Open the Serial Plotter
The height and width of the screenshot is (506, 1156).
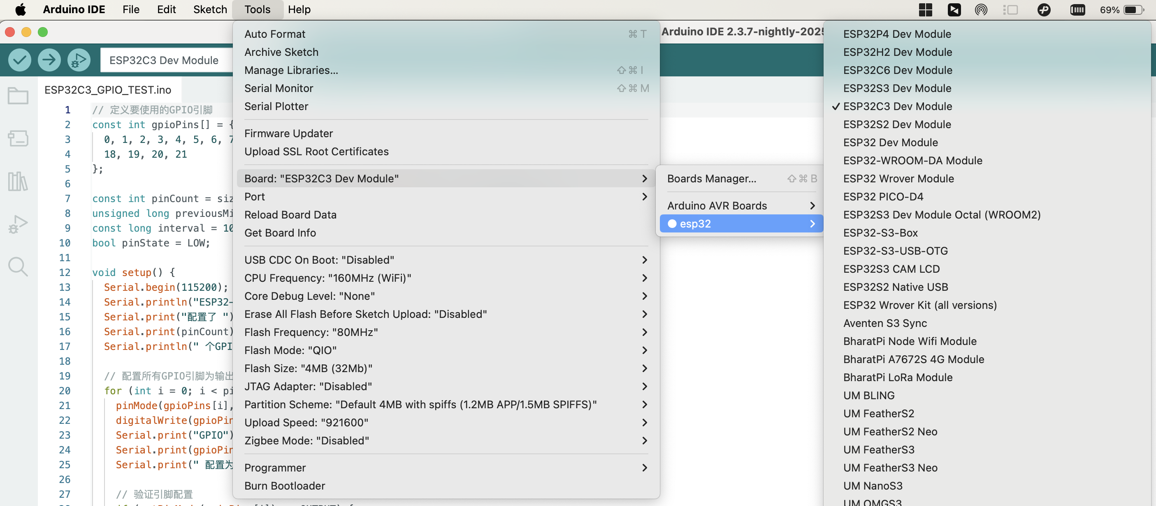pos(446,106)
